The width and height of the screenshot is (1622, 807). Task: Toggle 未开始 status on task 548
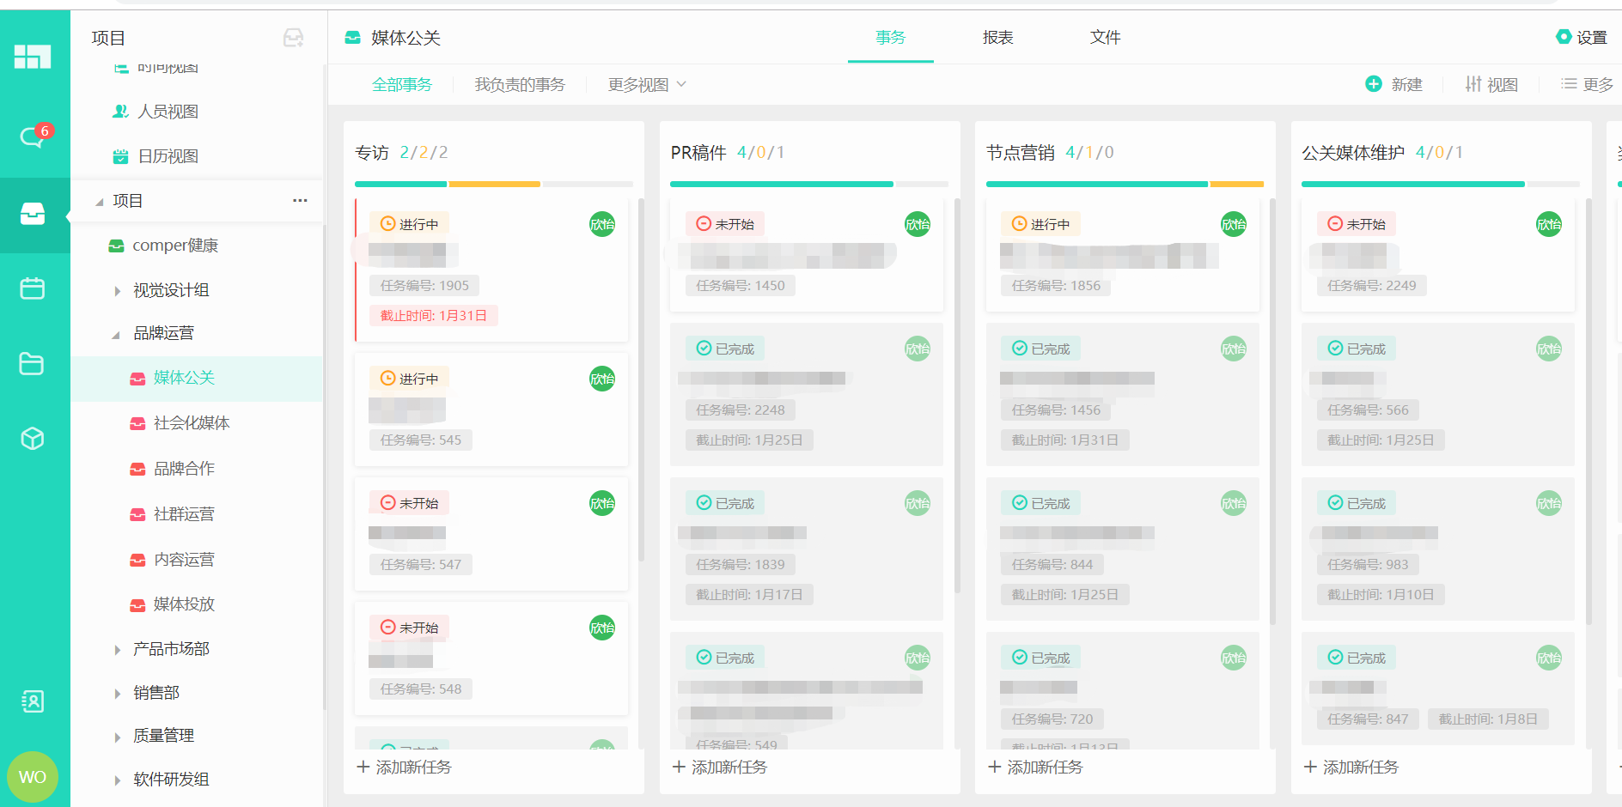point(409,628)
